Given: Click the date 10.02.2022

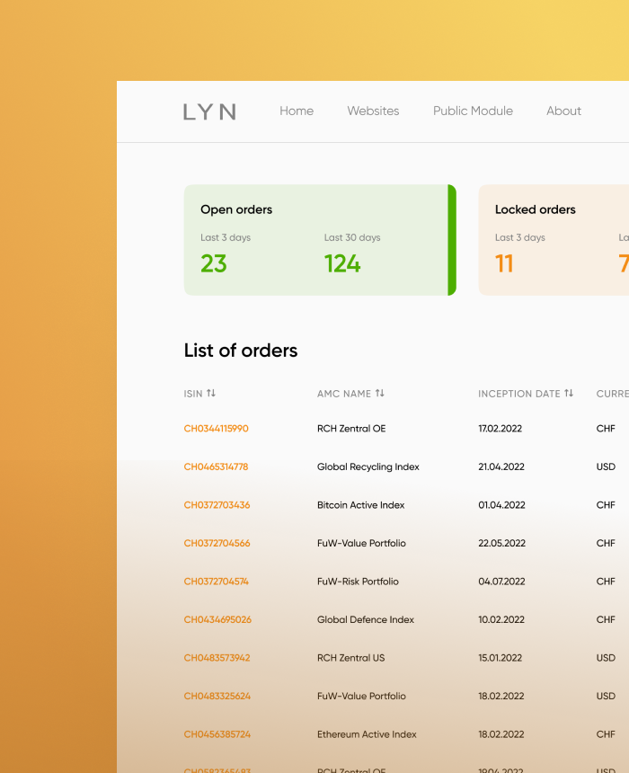Looking at the screenshot, I should (501, 619).
